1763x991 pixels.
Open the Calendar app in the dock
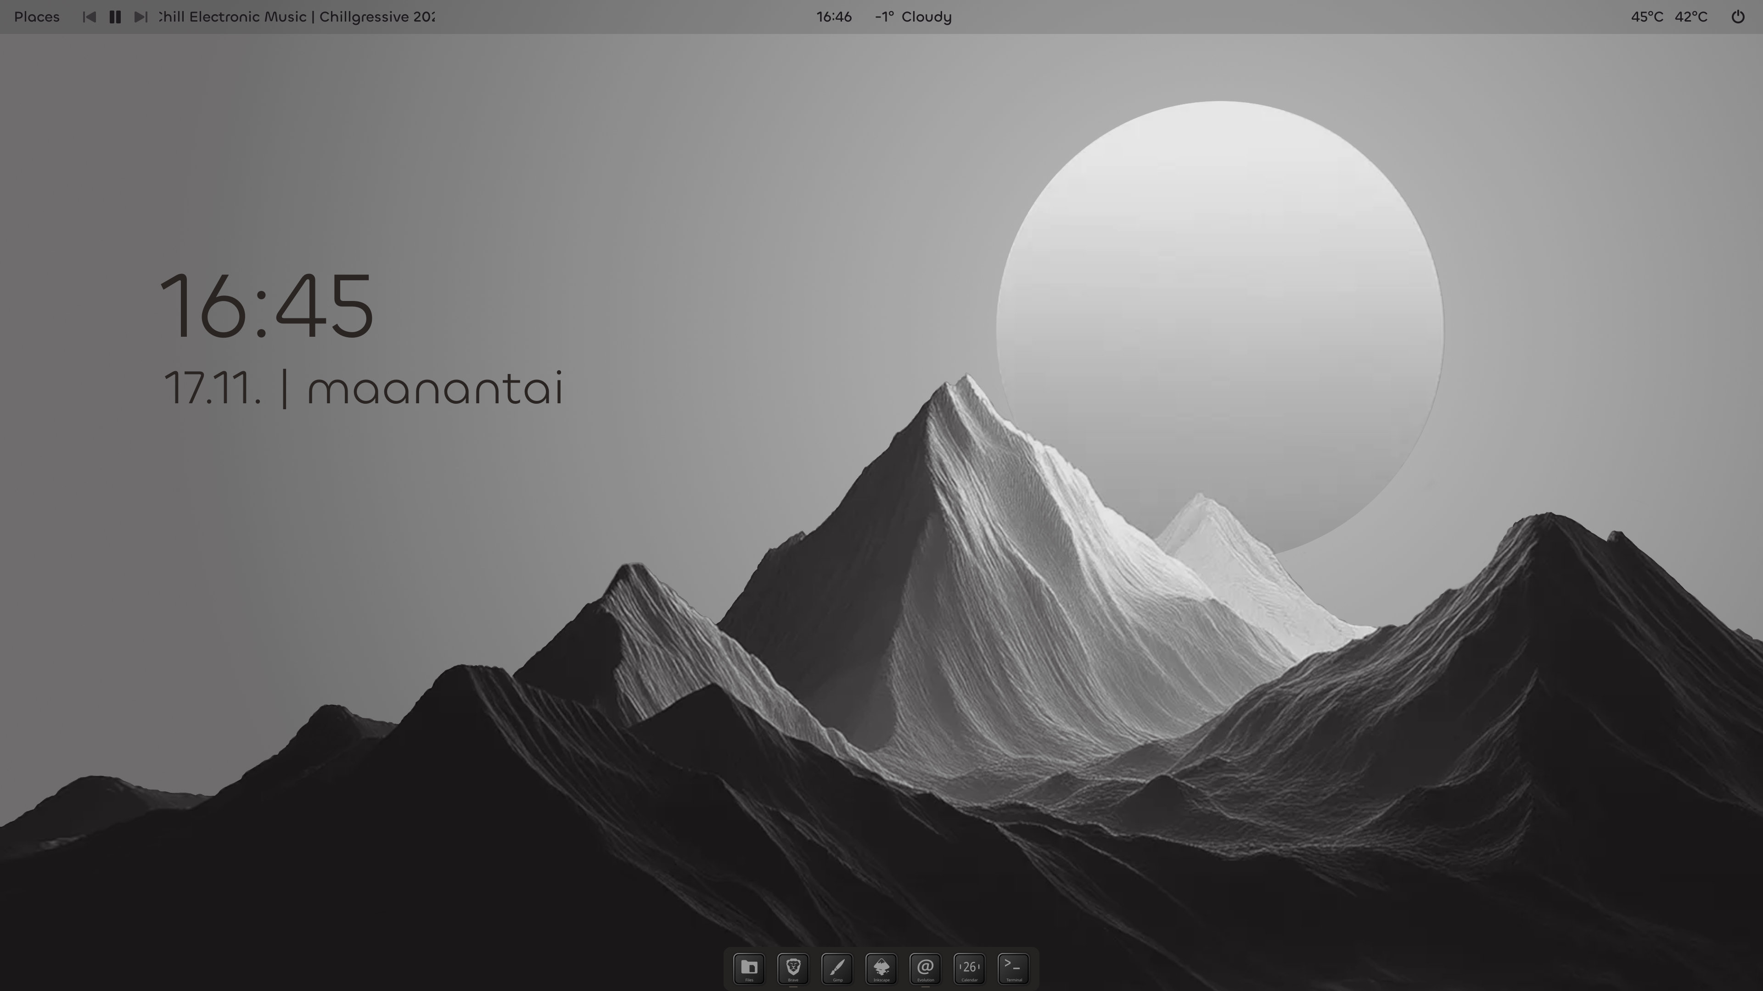coord(969,968)
